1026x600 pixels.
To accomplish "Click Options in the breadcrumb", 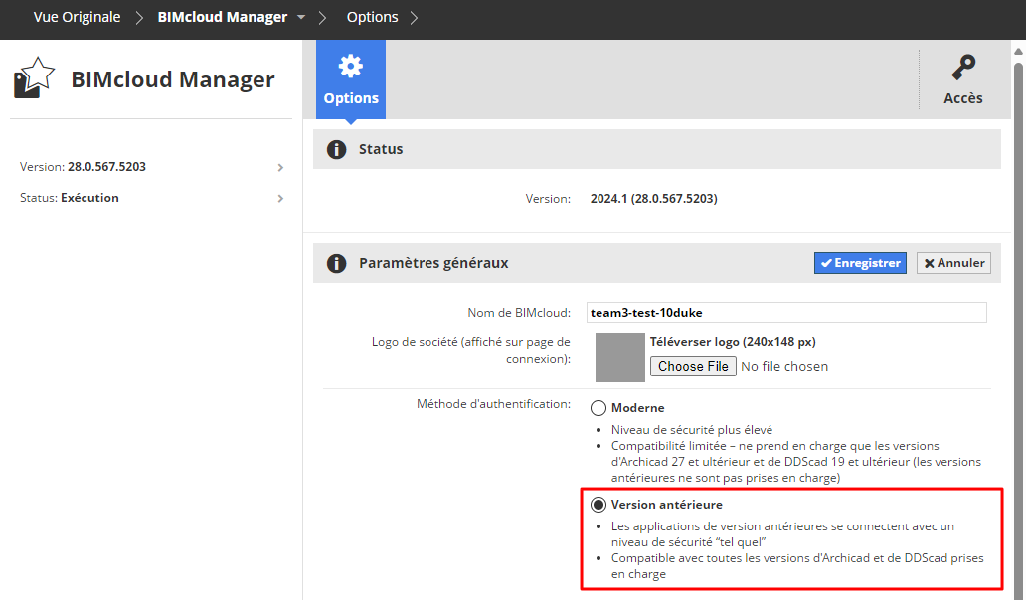I will (372, 17).
